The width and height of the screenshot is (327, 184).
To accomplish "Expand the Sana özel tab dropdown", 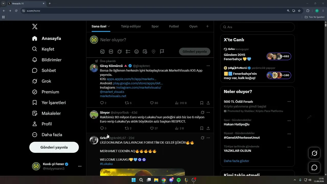I will [109, 26].
